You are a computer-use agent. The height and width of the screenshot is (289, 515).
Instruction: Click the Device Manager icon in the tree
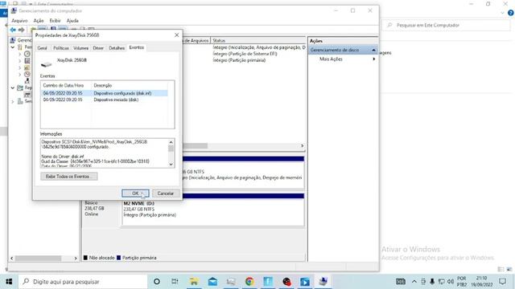27,81
